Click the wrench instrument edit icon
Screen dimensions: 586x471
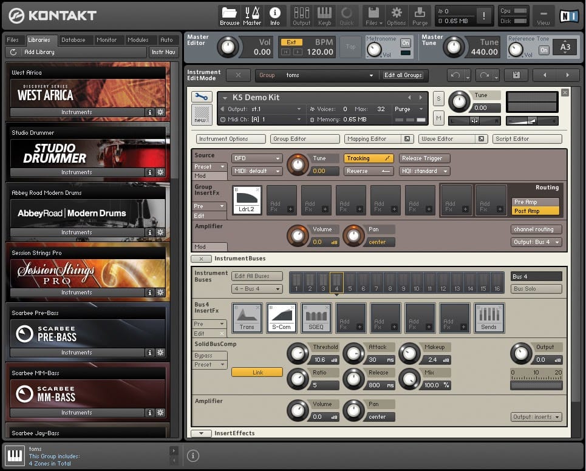pyautogui.click(x=202, y=97)
